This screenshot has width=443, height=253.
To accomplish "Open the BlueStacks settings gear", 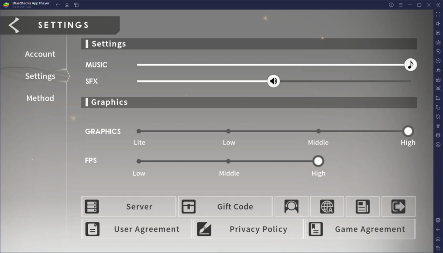I will [438, 220].
